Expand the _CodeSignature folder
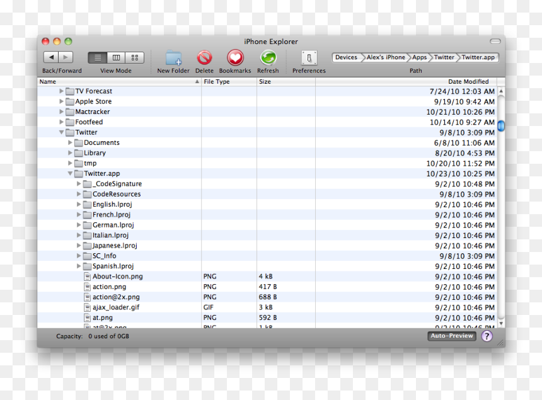Viewport: 542px width, 400px height. coord(79,184)
